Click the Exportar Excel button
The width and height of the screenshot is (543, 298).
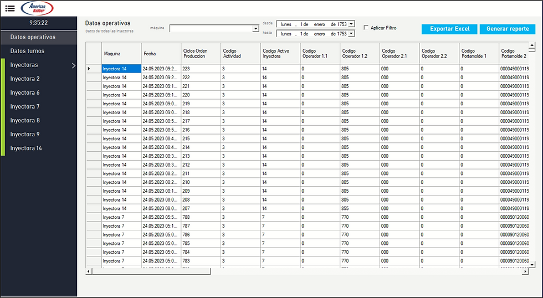click(x=449, y=29)
